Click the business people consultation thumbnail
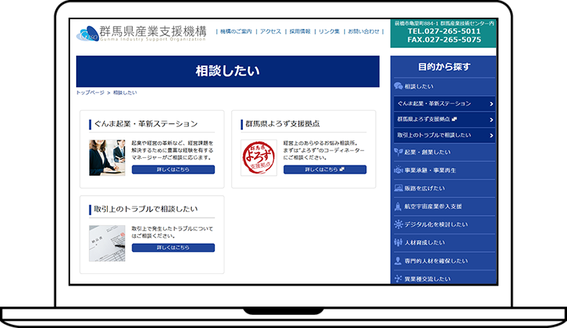This screenshot has width=567, height=328. (x=107, y=158)
